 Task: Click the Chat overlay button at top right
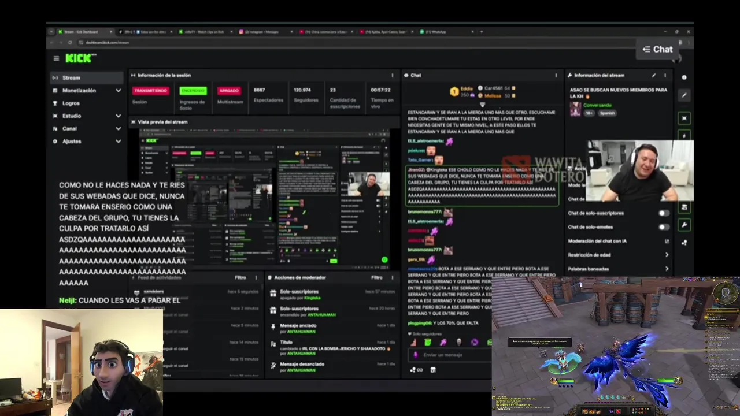point(658,50)
